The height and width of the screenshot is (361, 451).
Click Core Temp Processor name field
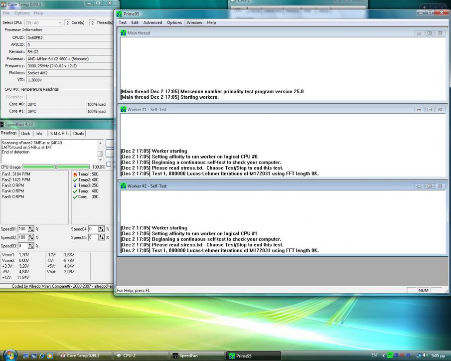(x=70, y=59)
